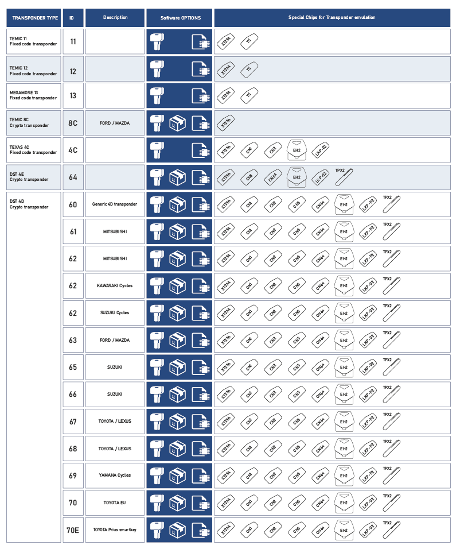Select the YAMAHA Cycles description cell
460x549 pixels.
115,475
